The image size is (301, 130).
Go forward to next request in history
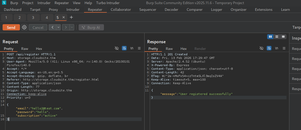coord(66,27)
